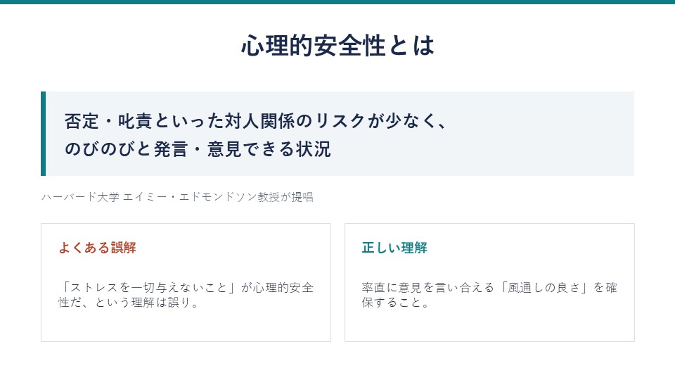Click the line のびのびと発言・意見できる状況
Viewport: 675px width, 380px height.
198,149
